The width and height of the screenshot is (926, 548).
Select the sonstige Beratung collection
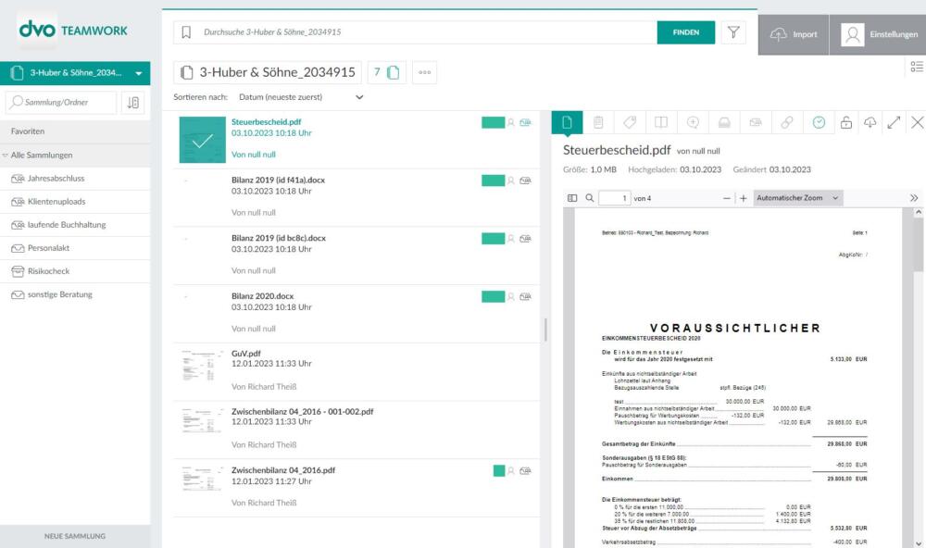pos(75,294)
